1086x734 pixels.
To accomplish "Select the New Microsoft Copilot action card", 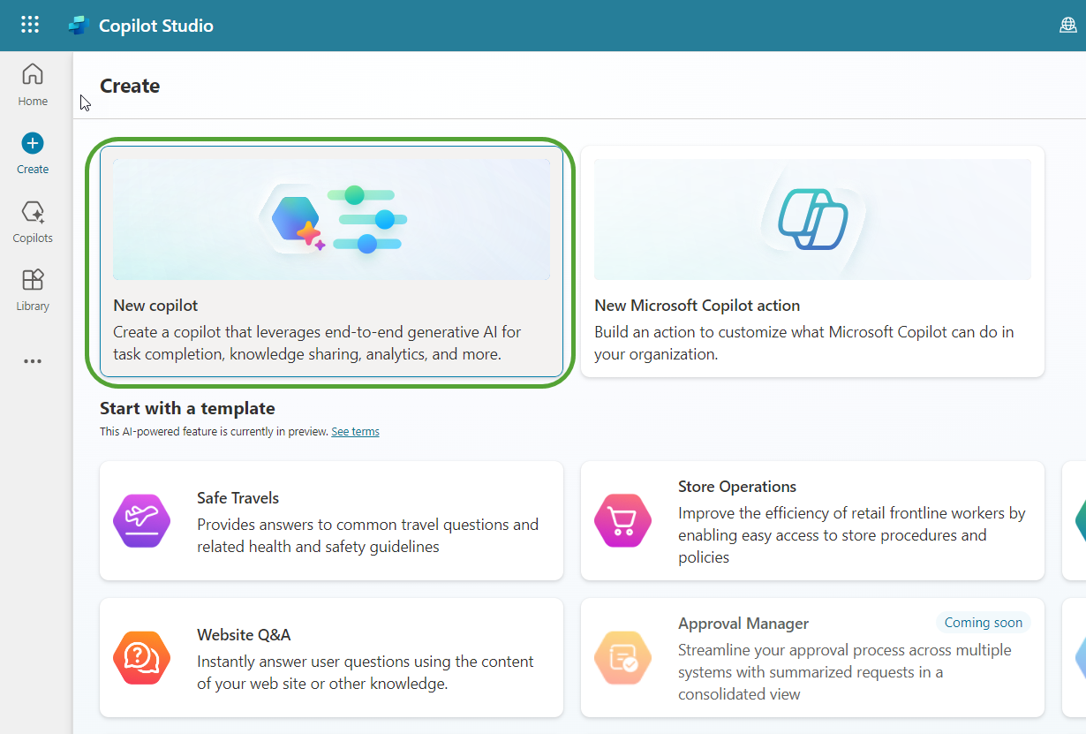I will 812,329.
